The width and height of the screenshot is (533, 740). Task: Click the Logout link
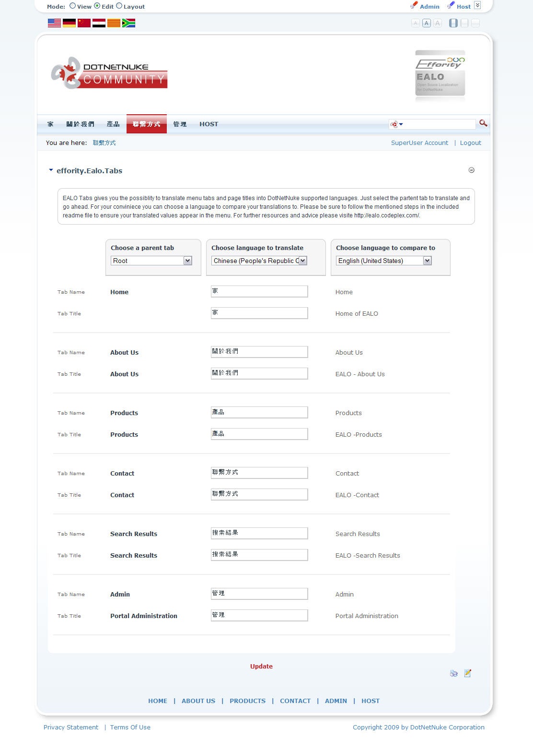471,143
